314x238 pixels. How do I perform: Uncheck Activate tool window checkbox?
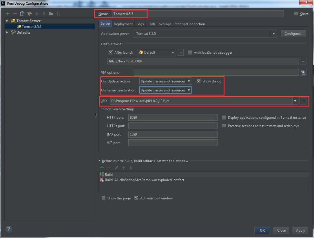[x=136, y=198]
